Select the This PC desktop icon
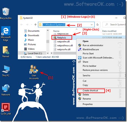Viewport: 127px width, 122px height. click(x=6, y=71)
